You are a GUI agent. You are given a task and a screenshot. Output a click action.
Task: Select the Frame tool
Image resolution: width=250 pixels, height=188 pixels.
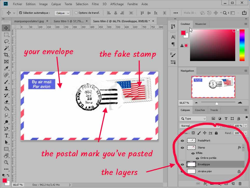[6, 62]
